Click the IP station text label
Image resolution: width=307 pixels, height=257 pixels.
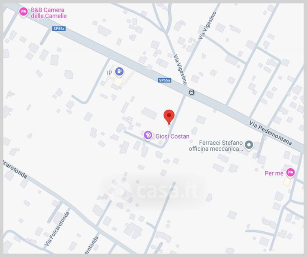tap(109, 73)
